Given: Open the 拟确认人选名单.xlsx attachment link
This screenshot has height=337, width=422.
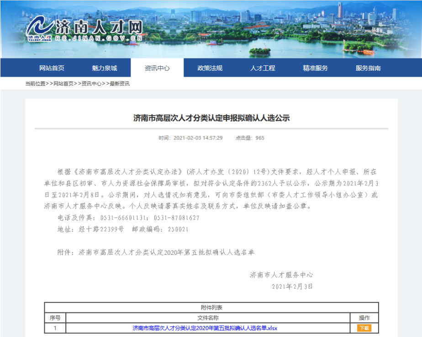Looking at the screenshot, I should tap(205, 328).
